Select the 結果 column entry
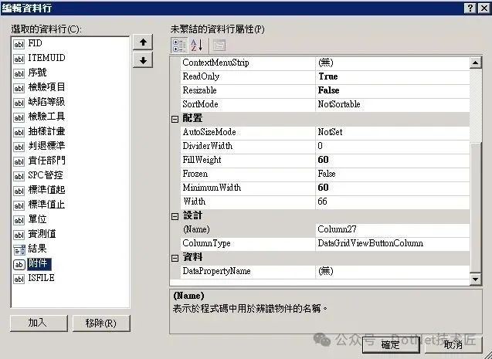The image size is (492, 359). coord(37,249)
